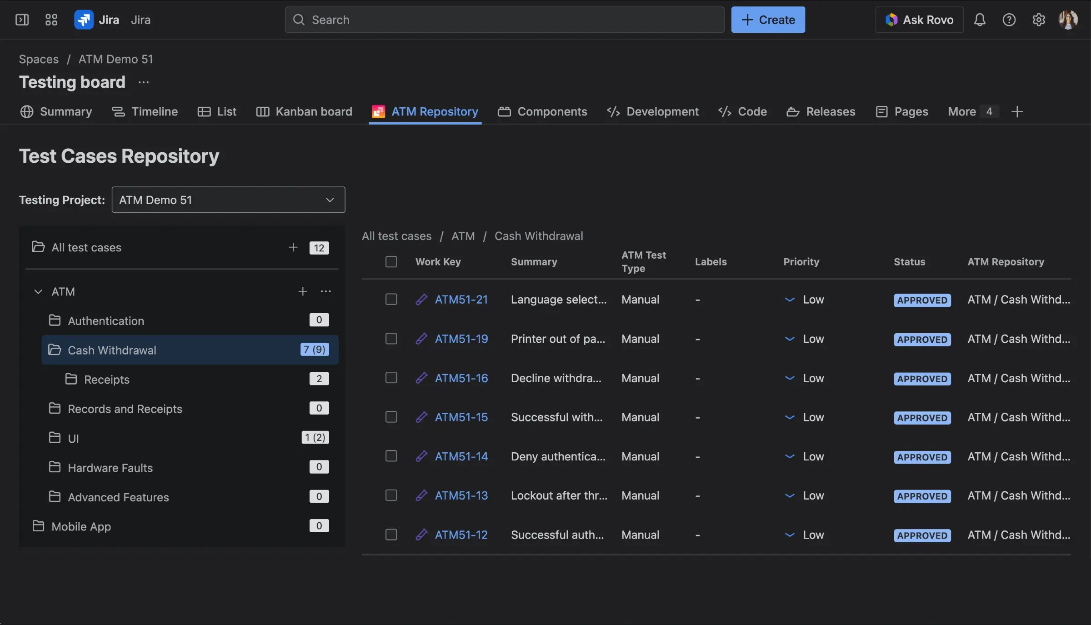This screenshot has height=625, width=1091.
Task: Select the checkbox for ATM51-19
Action: 391,339
